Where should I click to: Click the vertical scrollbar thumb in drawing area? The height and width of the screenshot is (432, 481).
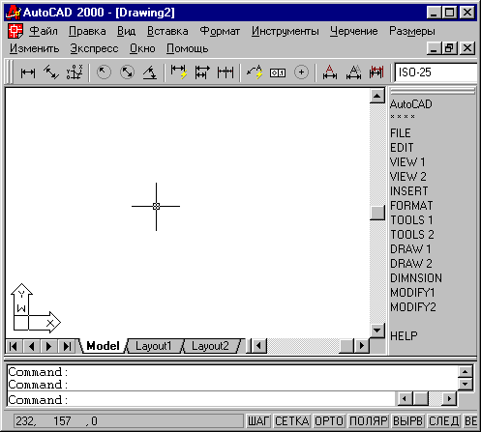point(377,213)
